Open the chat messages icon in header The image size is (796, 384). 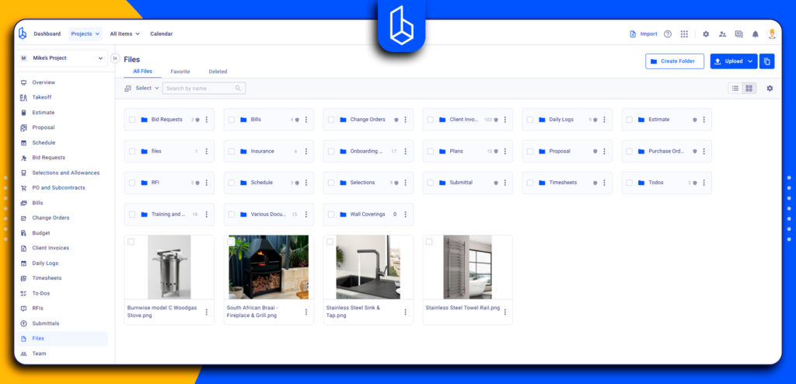pos(738,34)
